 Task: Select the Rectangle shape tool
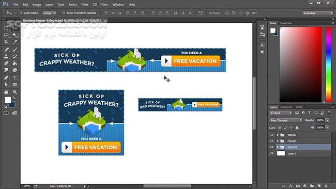tap(15, 85)
